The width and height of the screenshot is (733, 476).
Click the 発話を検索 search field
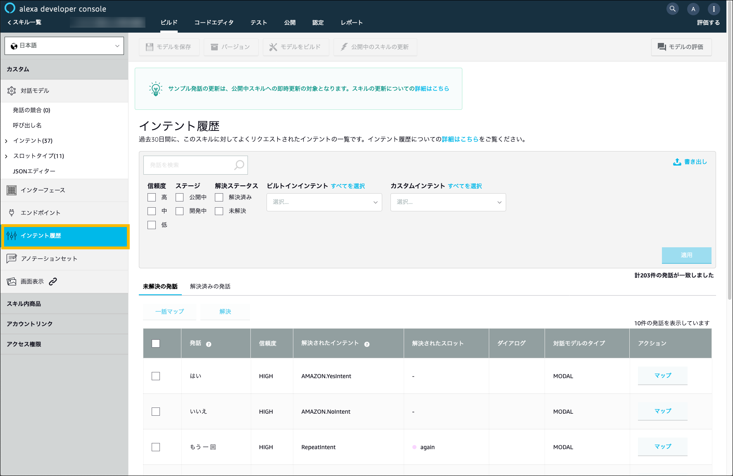(189, 165)
